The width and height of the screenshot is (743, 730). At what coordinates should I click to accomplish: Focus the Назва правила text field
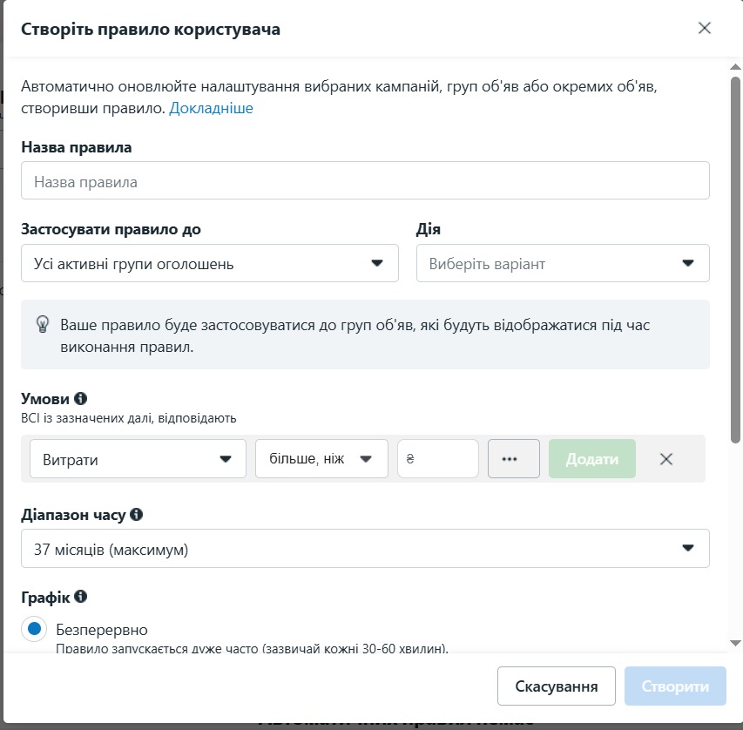(x=365, y=180)
